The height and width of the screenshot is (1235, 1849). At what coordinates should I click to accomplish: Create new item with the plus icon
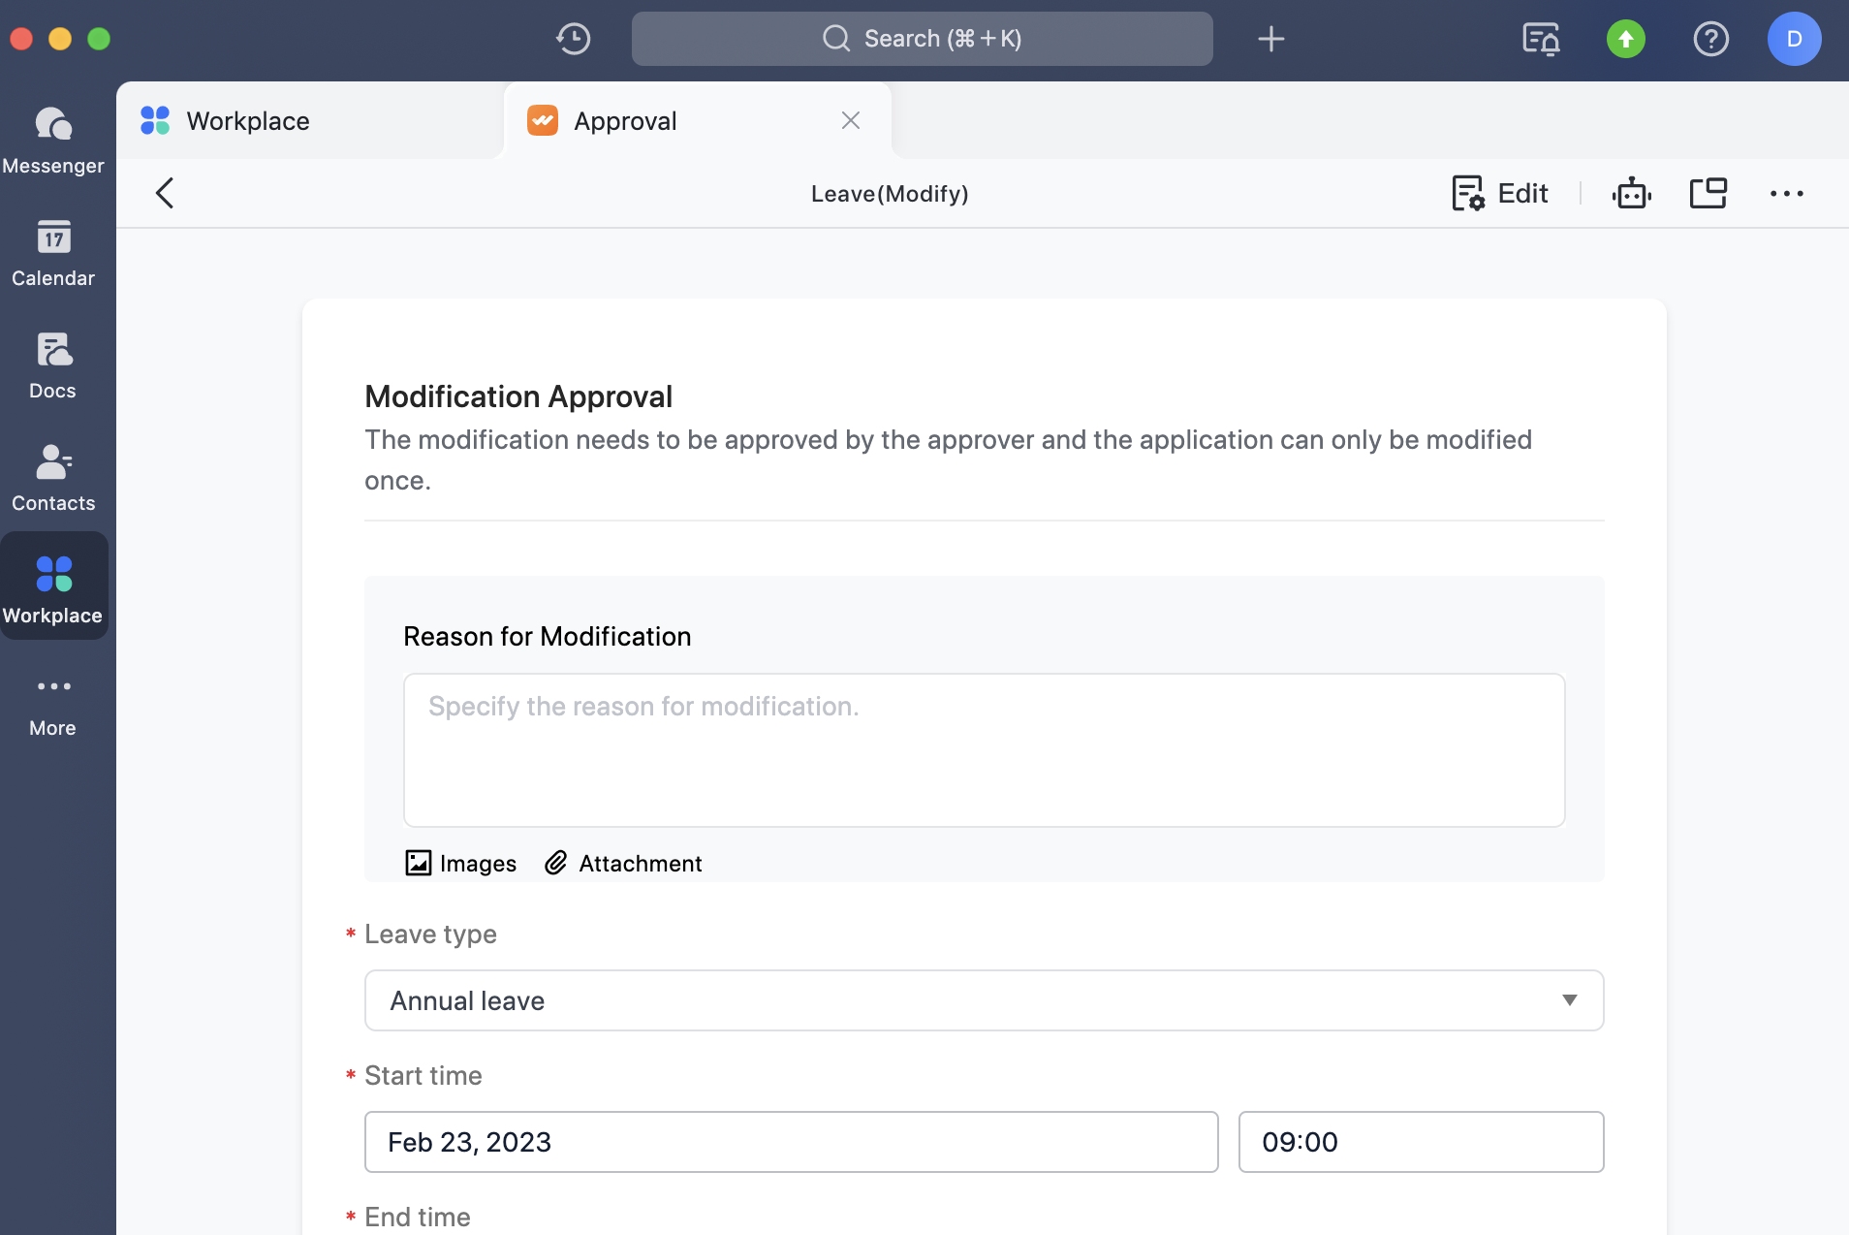pyautogui.click(x=1269, y=39)
